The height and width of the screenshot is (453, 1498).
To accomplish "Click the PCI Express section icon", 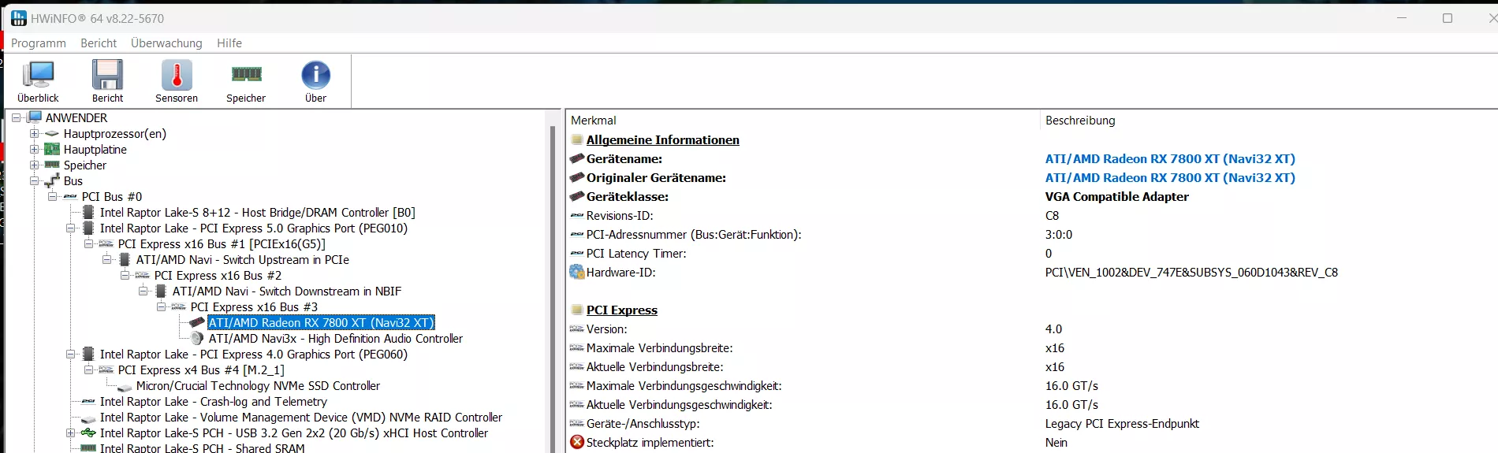I will 577,310.
